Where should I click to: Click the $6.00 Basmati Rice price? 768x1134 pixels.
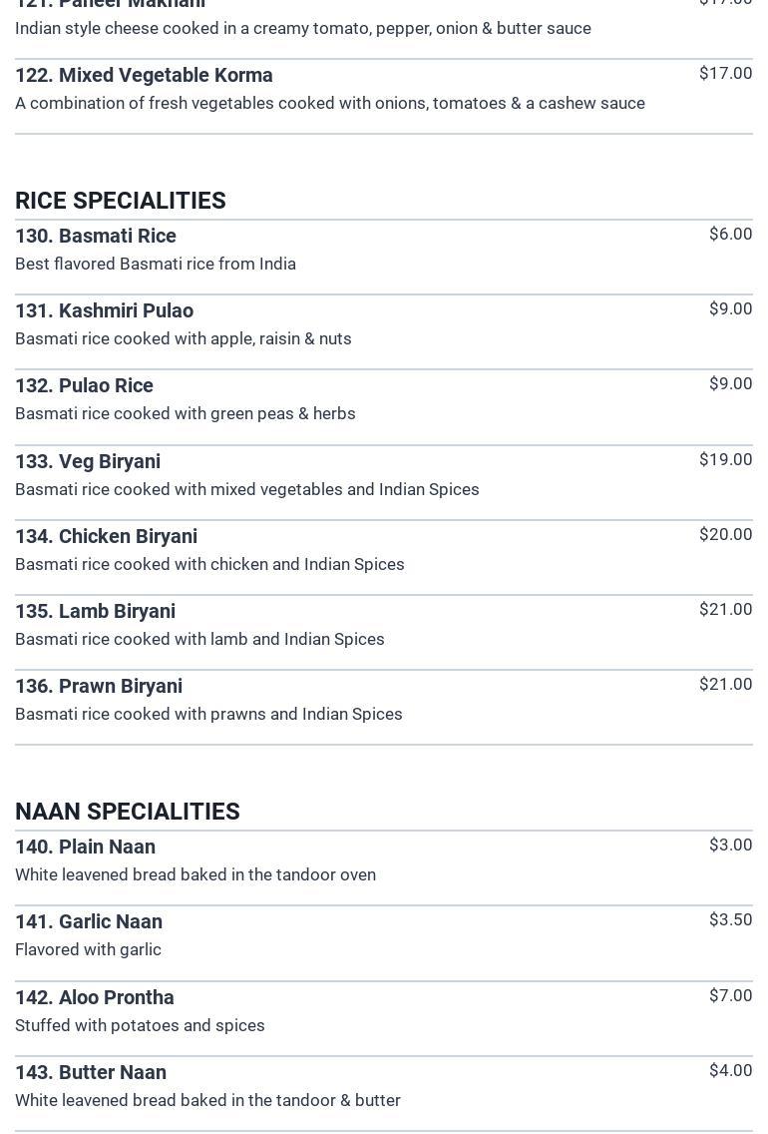(x=730, y=234)
